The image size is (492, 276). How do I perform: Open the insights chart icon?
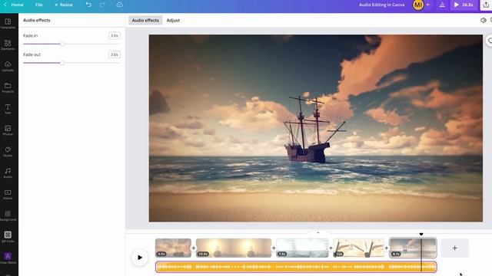point(442,5)
